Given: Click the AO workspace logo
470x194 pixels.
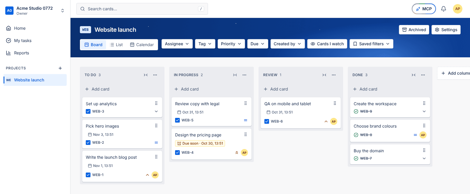Looking at the screenshot, I should tap(9, 11).
